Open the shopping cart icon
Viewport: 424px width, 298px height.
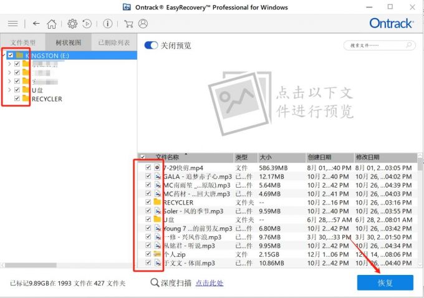click(128, 24)
